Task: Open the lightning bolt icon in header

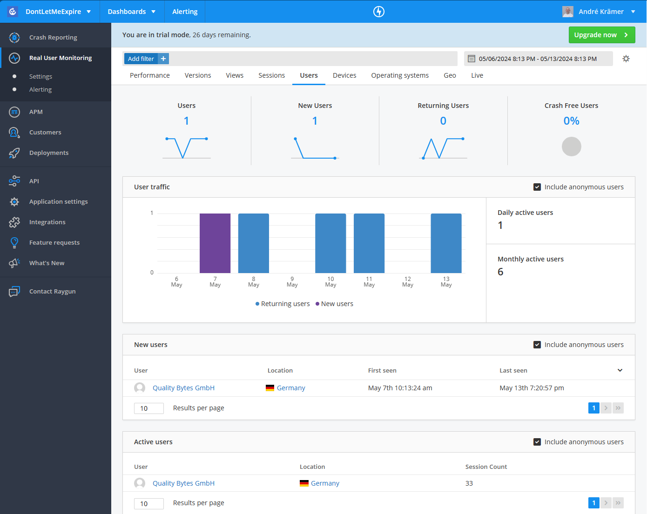Action: click(x=378, y=11)
